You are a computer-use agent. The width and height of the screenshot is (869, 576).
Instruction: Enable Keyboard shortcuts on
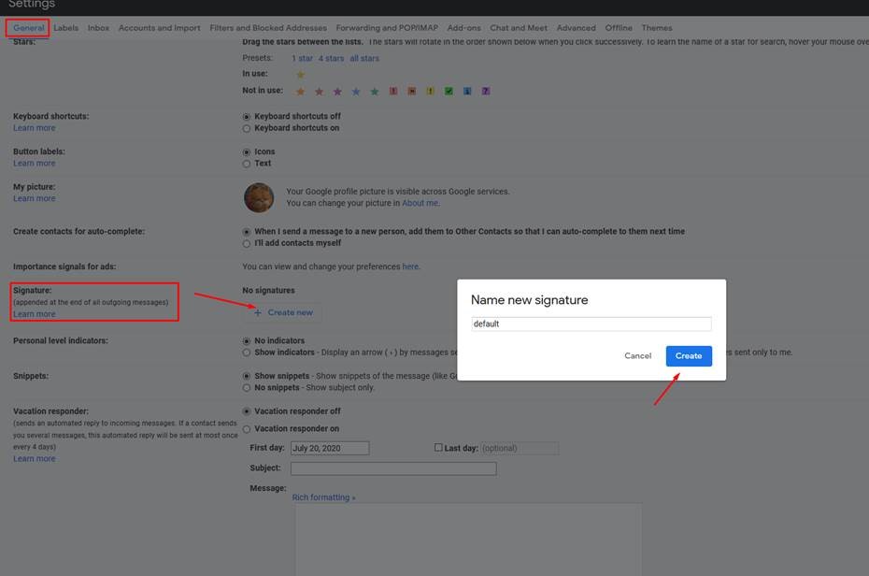click(247, 128)
